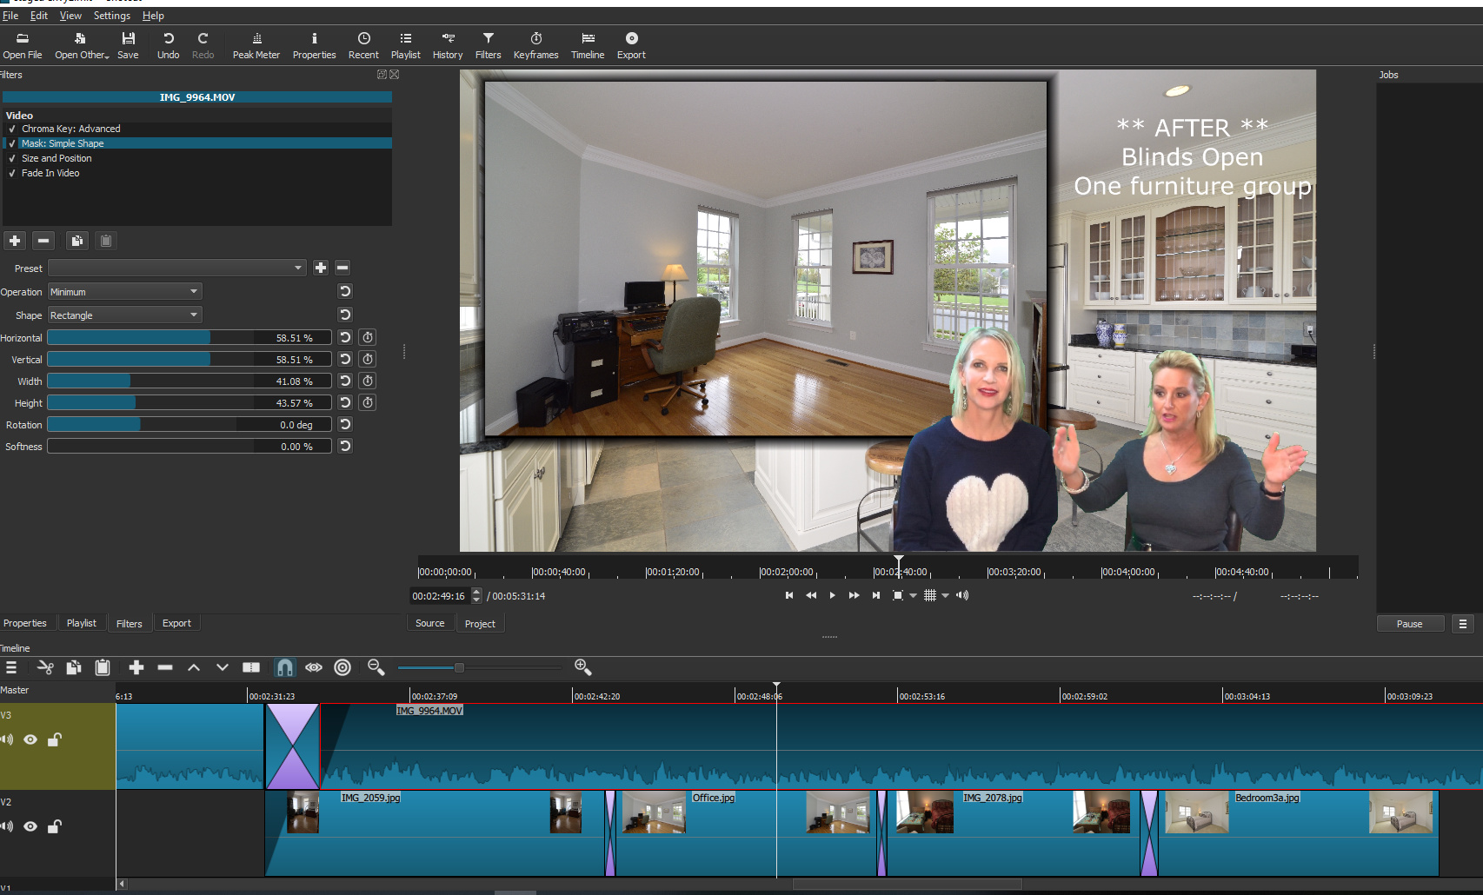The width and height of the screenshot is (1483, 895).
Task: Skip to the end of video
Action: pos(876,595)
